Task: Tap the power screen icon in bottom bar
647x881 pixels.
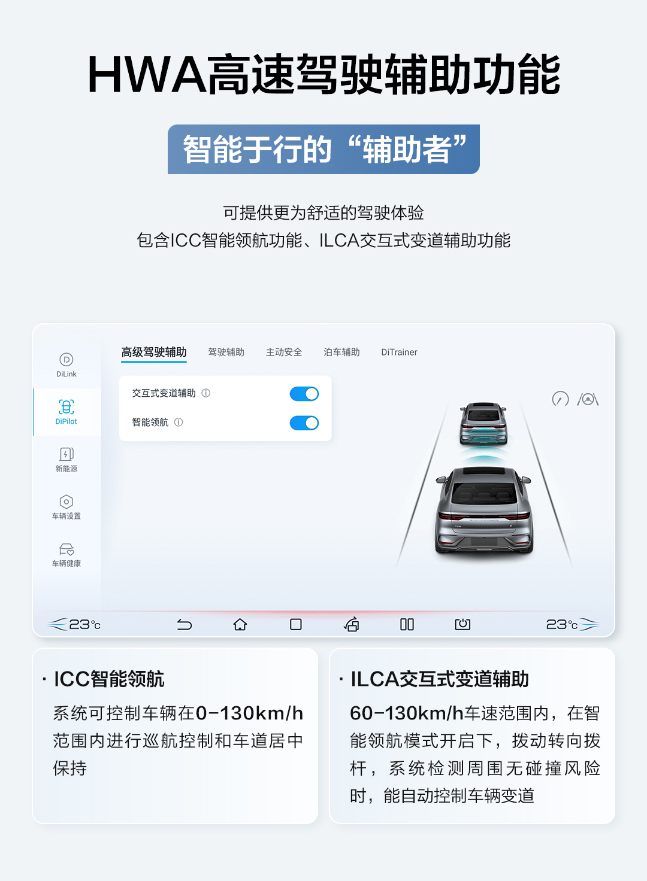Action: tap(462, 625)
